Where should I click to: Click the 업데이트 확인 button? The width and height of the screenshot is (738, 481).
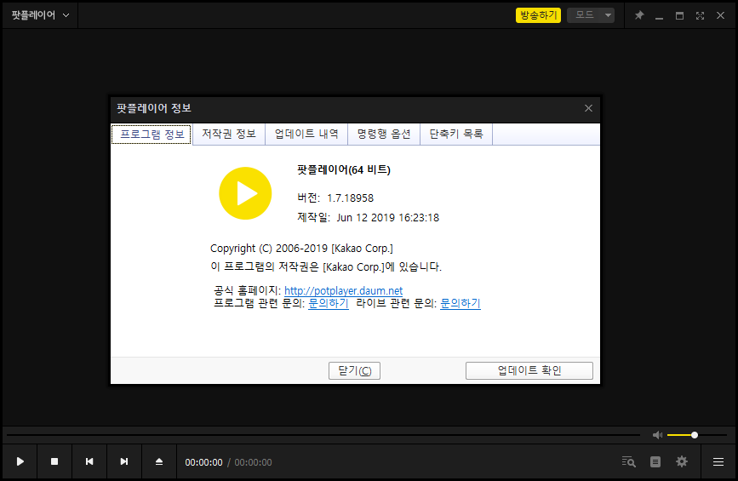529,370
